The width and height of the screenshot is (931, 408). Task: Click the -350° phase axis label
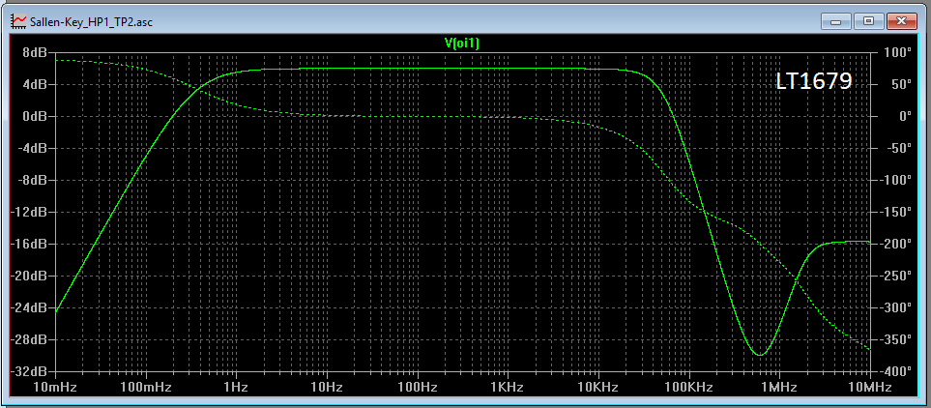click(897, 339)
